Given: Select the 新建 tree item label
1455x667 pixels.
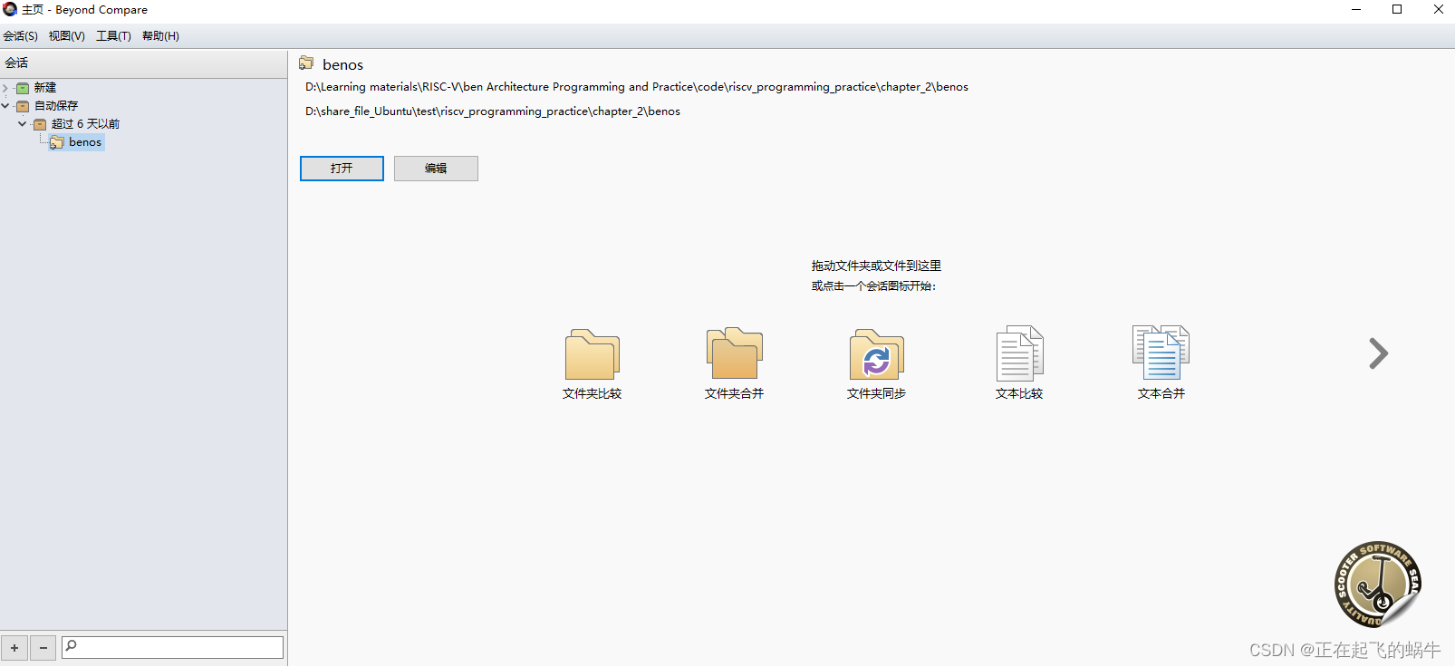Looking at the screenshot, I should click(x=45, y=88).
